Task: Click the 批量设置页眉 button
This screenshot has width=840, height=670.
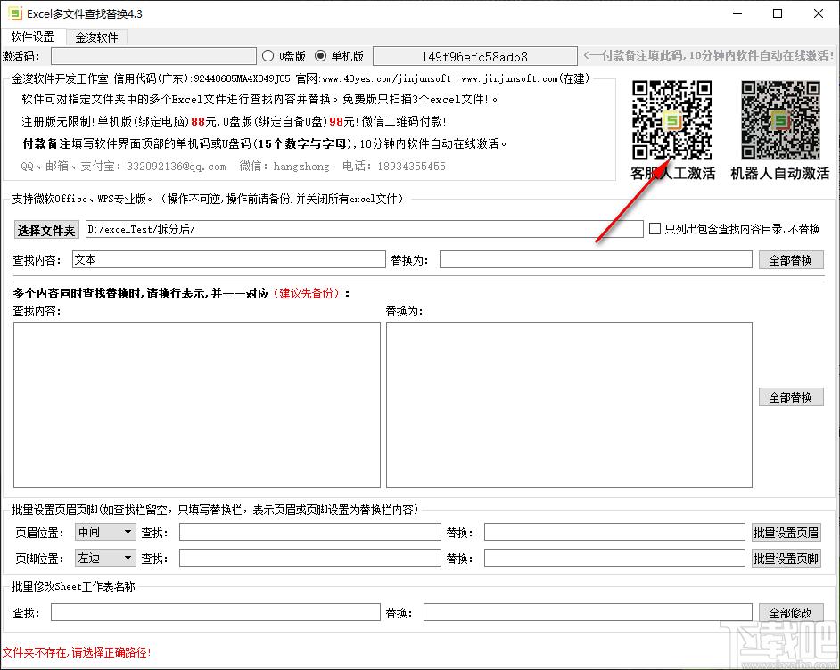Action: point(786,533)
